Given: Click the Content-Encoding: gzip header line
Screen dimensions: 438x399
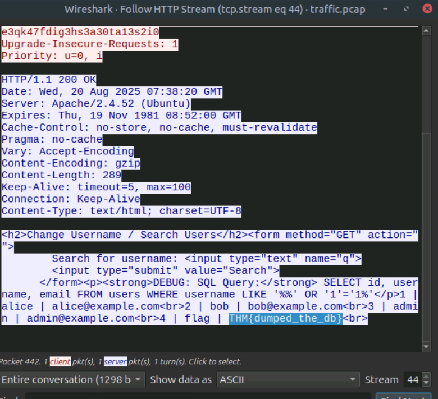Looking at the screenshot, I should [71, 163].
